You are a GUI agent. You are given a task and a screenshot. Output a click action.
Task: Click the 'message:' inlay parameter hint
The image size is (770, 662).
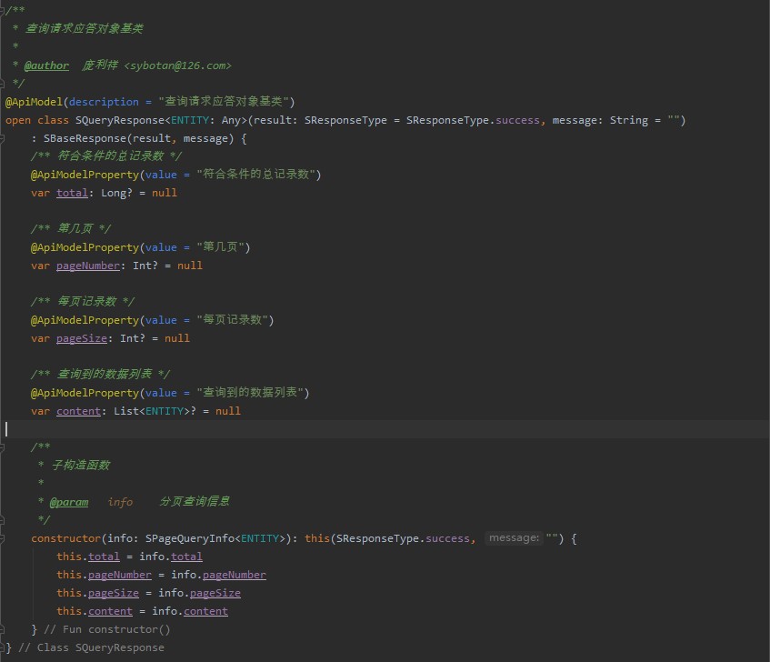(x=514, y=538)
